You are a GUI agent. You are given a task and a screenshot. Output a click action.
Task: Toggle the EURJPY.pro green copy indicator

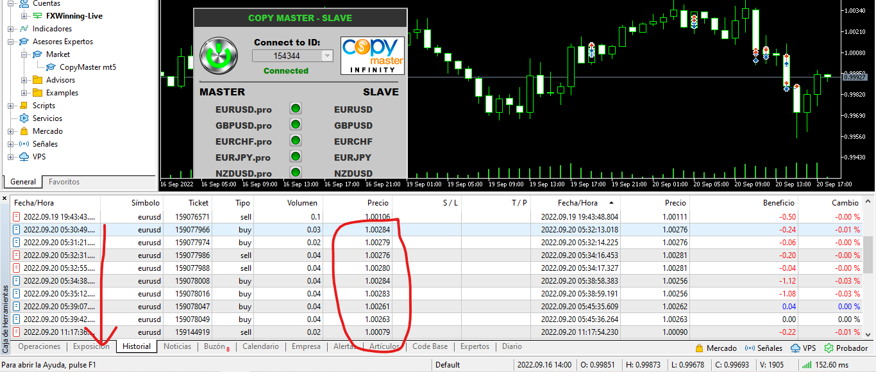tap(296, 157)
